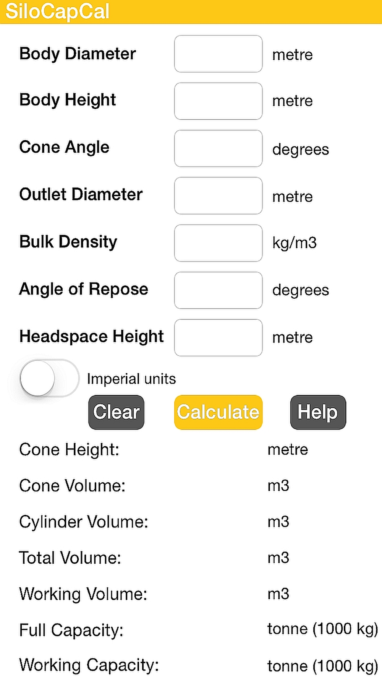Select the Bulk Density input field
The width and height of the screenshot is (382, 680).
coord(218,243)
